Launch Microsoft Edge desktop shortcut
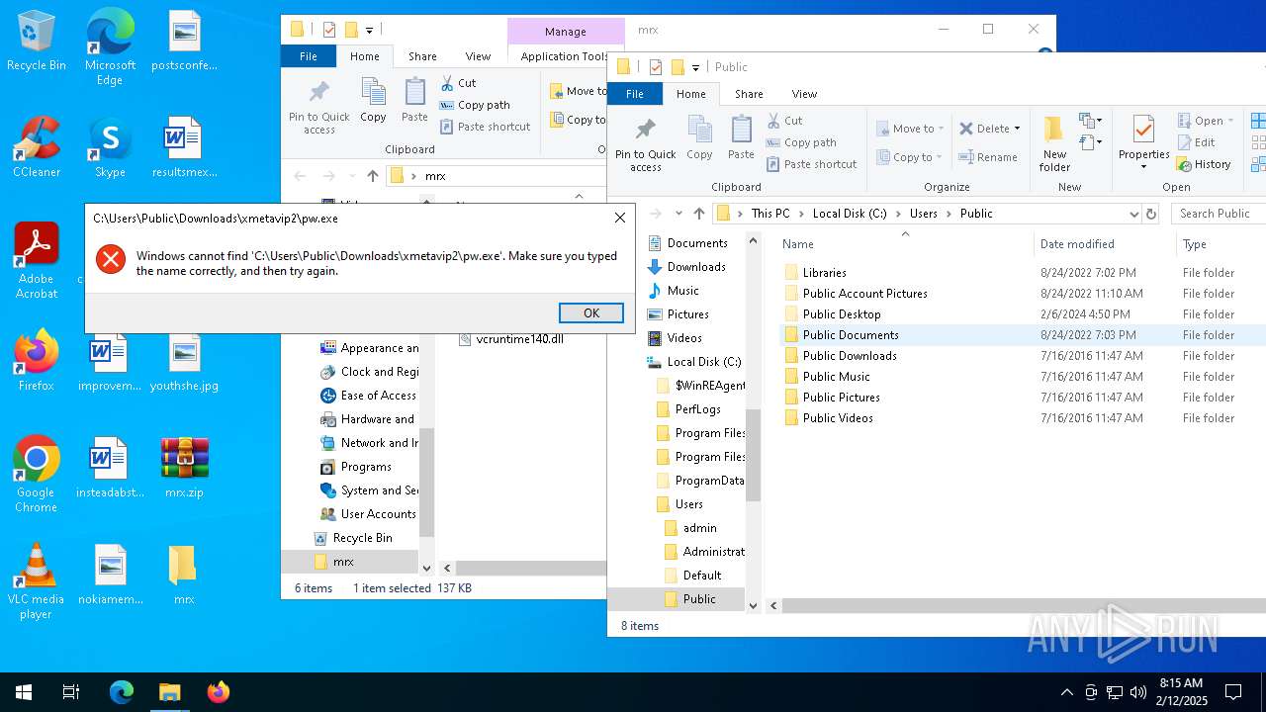 coord(110,47)
